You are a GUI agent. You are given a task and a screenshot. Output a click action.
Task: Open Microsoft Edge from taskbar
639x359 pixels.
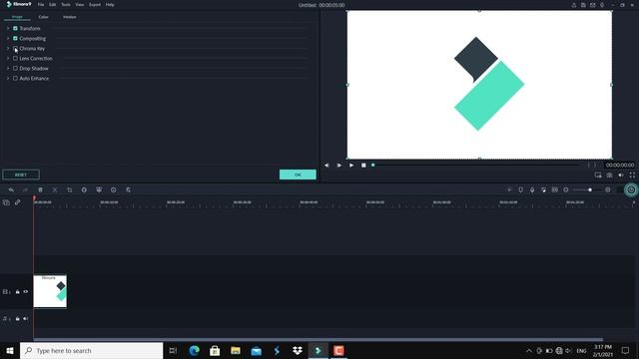tap(194, 350)
